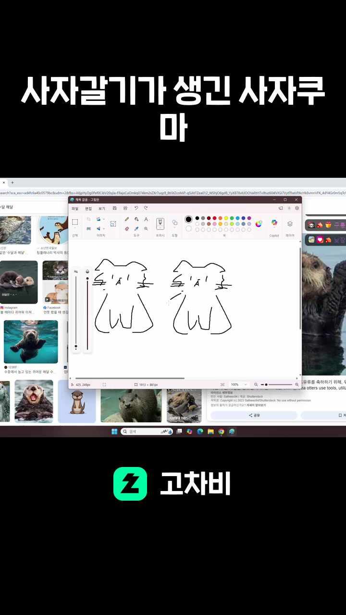Select the Color picker eyedropper tool

(x=136, y=229)
